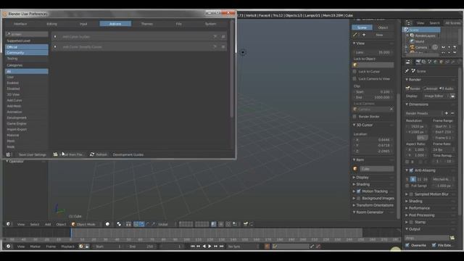
Task: Open the Marker menu in timeline
Action: pyautogui.click(x=36, y=246)
